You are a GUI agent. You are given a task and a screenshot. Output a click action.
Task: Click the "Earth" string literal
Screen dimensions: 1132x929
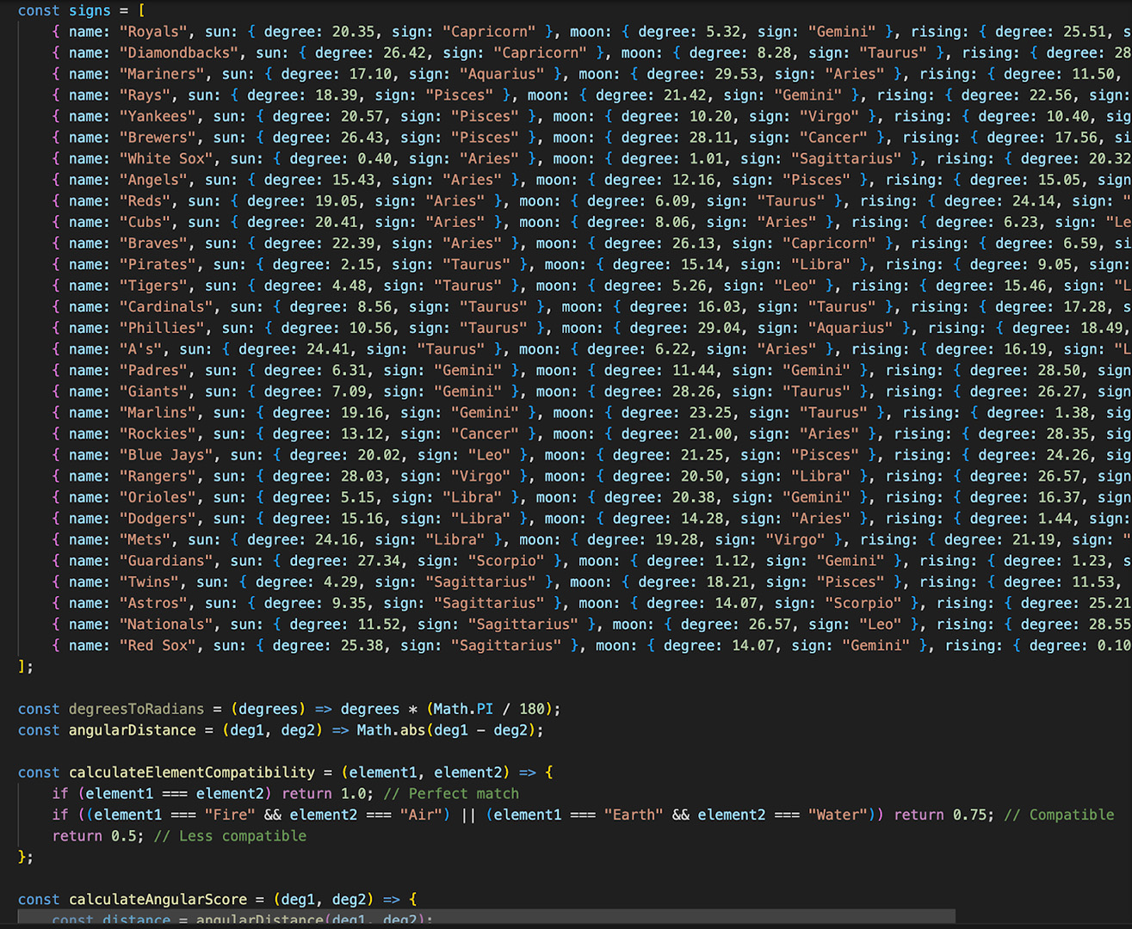(634, 815)
